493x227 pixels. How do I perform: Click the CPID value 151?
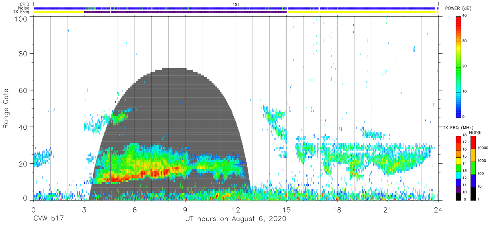236,4
